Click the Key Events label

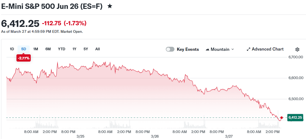click(188, 49)
